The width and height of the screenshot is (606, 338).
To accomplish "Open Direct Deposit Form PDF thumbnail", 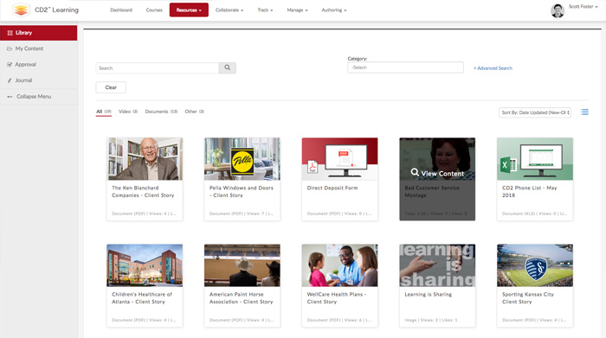I will 339,159.
